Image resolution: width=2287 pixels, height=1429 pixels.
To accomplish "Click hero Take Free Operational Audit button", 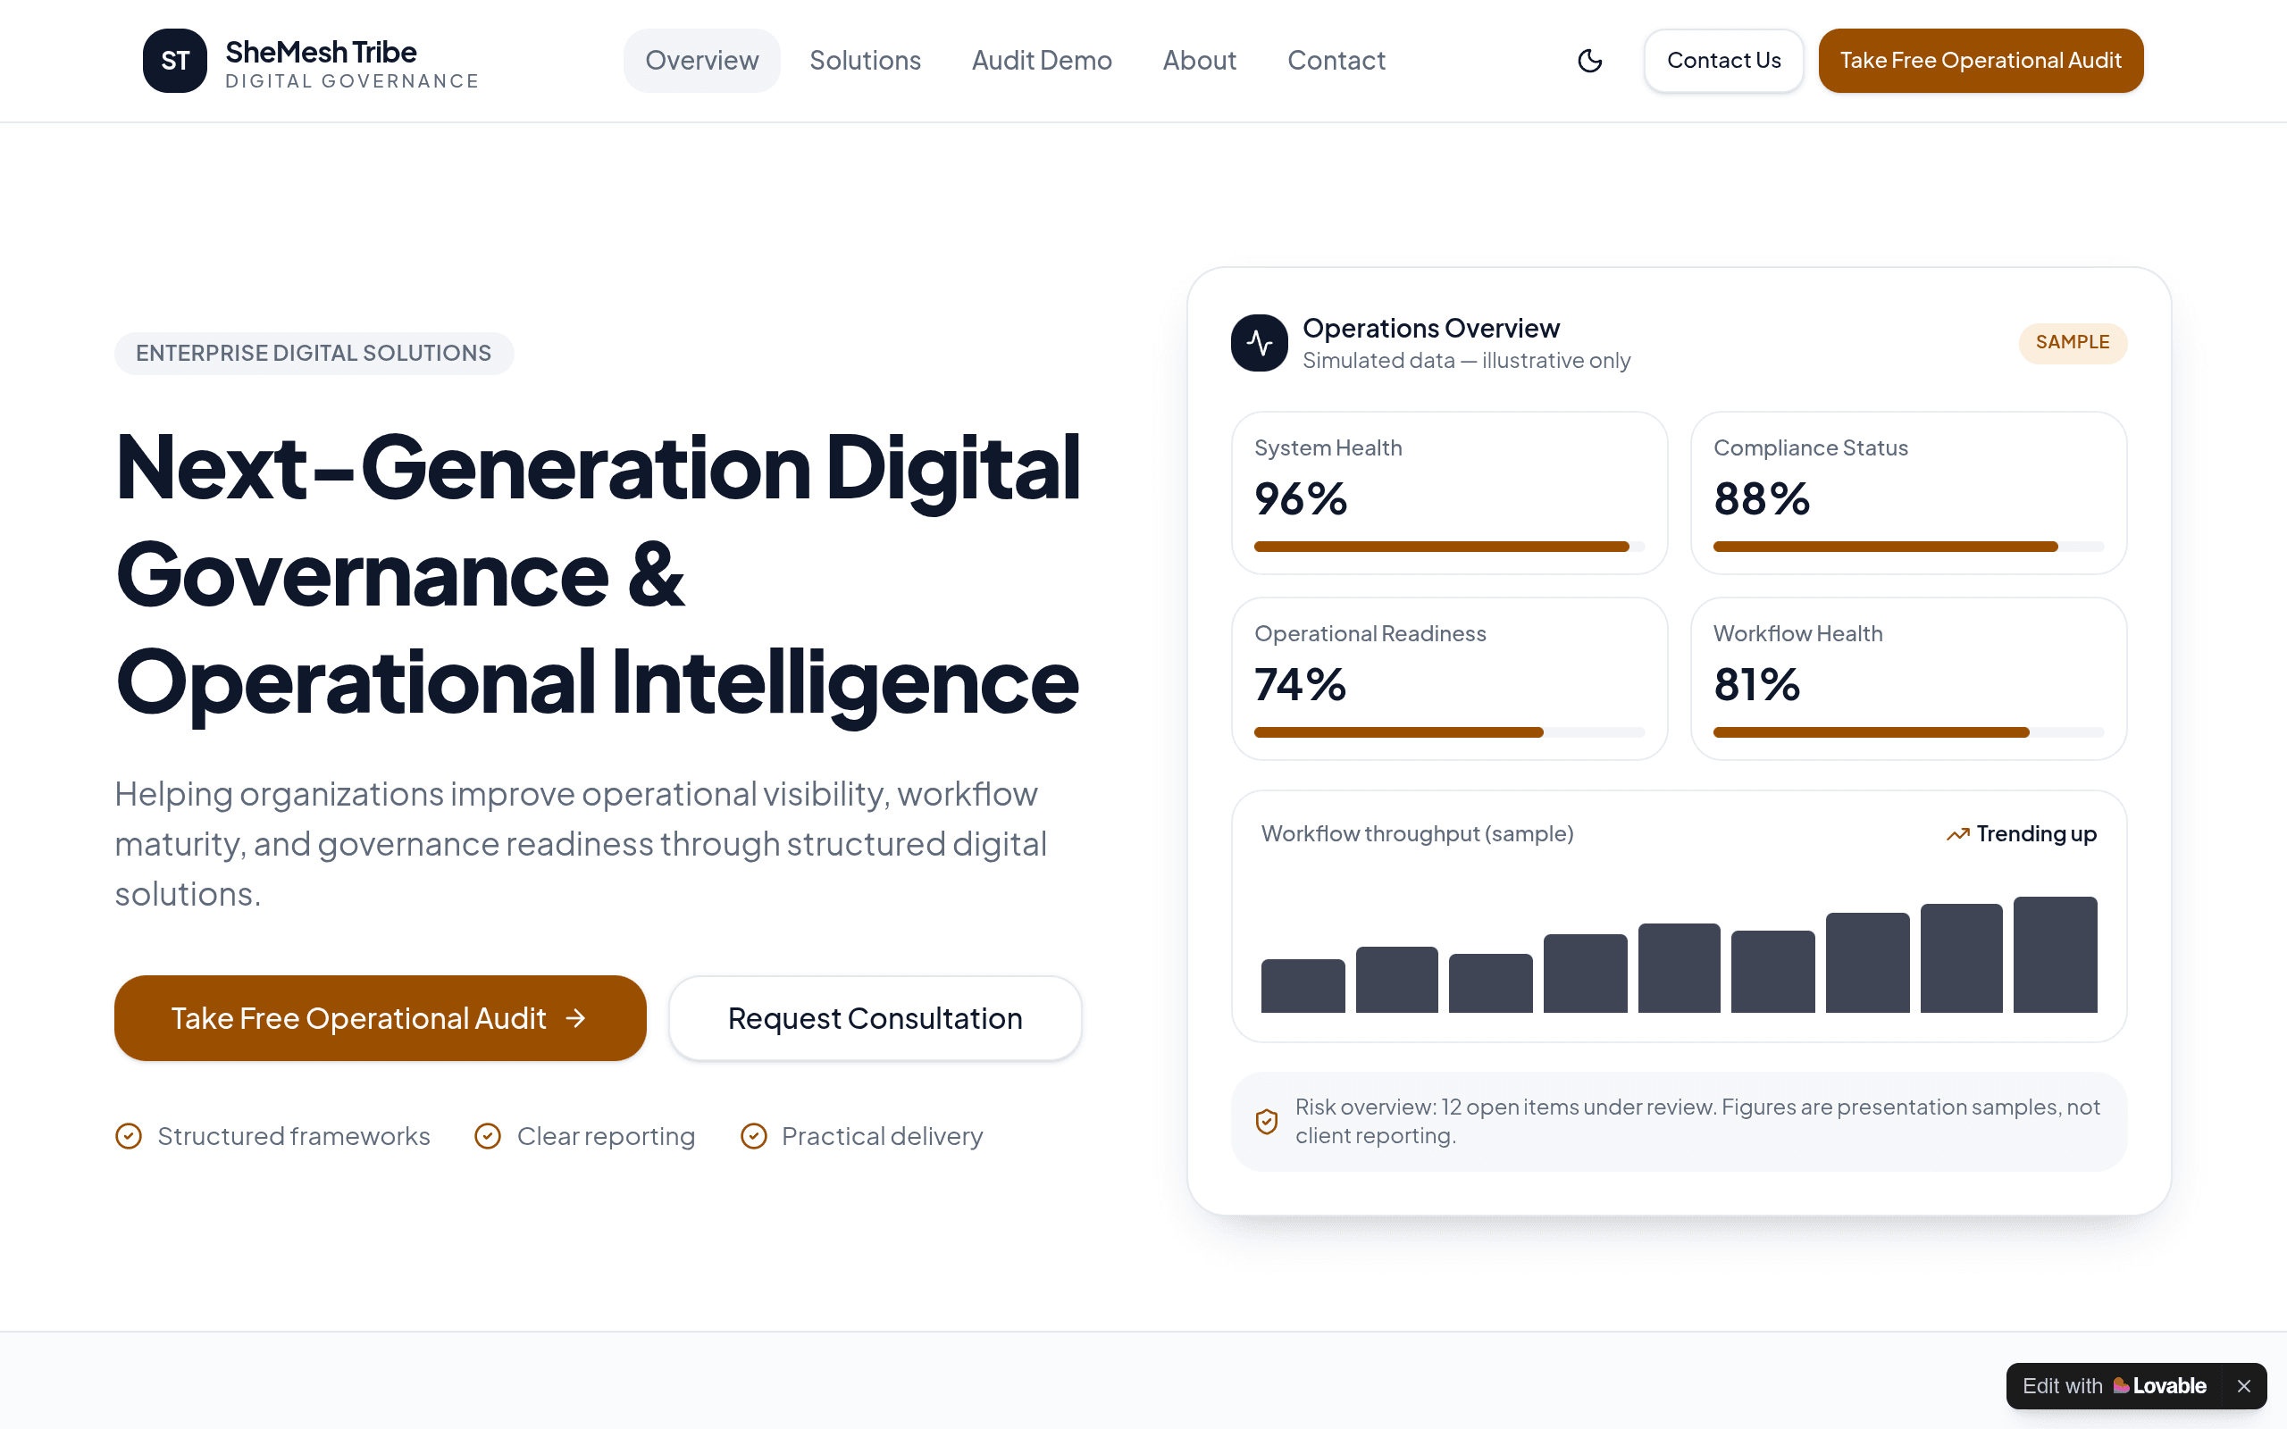I will (380, 1018).
